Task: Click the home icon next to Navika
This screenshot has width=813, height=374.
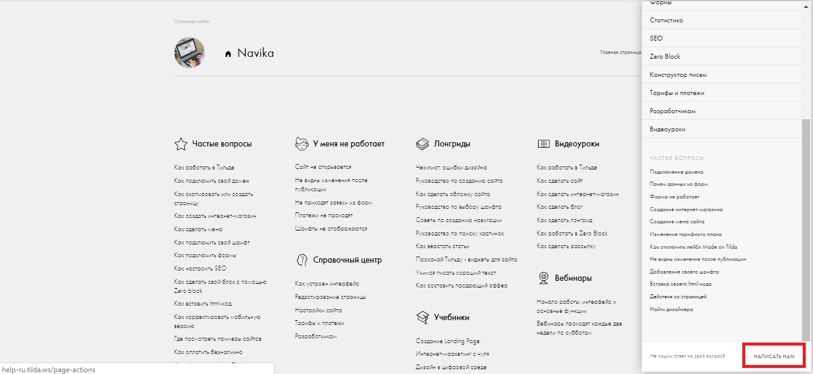Action: 228,54
